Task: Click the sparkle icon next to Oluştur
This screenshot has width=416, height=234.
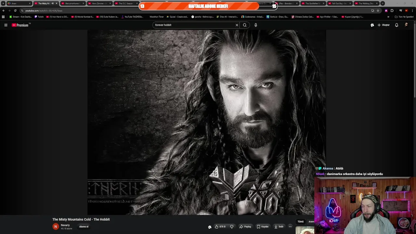Action: point(372,25)
